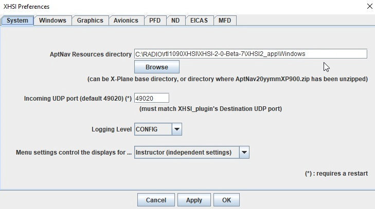The width and height of the screenshot is (375, 209).
Task: Click the Incoming UDP port field
Action: (x=152, y=98)
